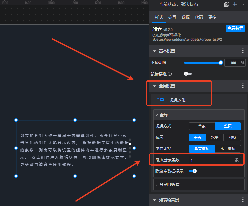
Task: Click the active pagination dot on the widget
Action: coord(130,144)
